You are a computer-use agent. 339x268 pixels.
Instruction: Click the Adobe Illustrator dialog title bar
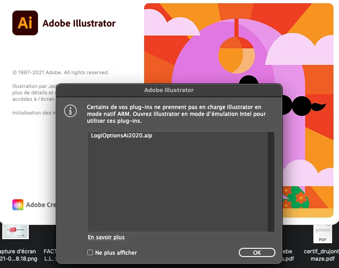point(169,90)
